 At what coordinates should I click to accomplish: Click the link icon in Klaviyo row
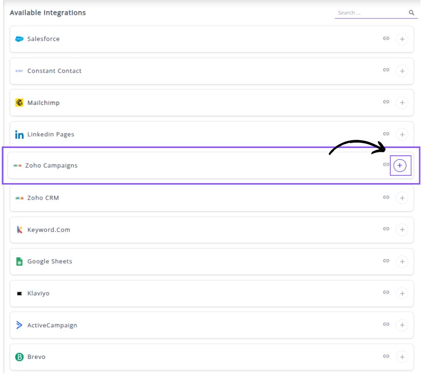point(386,293)
